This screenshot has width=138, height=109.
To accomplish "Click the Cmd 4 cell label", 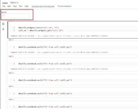I will (x=11, y=73).
